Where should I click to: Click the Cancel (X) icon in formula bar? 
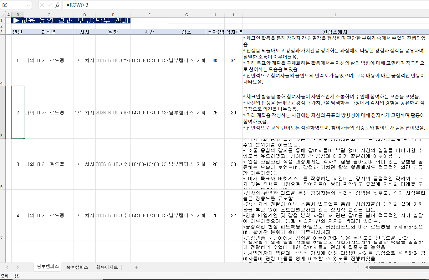(42, 5)
